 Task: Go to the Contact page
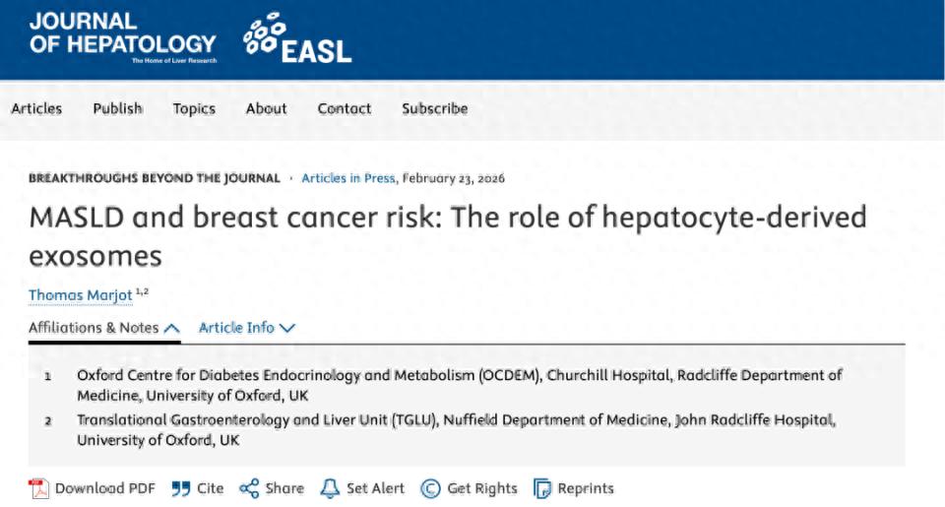[x=345, y=109]
